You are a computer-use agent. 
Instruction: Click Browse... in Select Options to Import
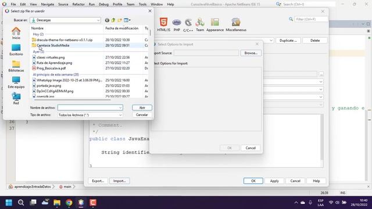coord(251,53)
